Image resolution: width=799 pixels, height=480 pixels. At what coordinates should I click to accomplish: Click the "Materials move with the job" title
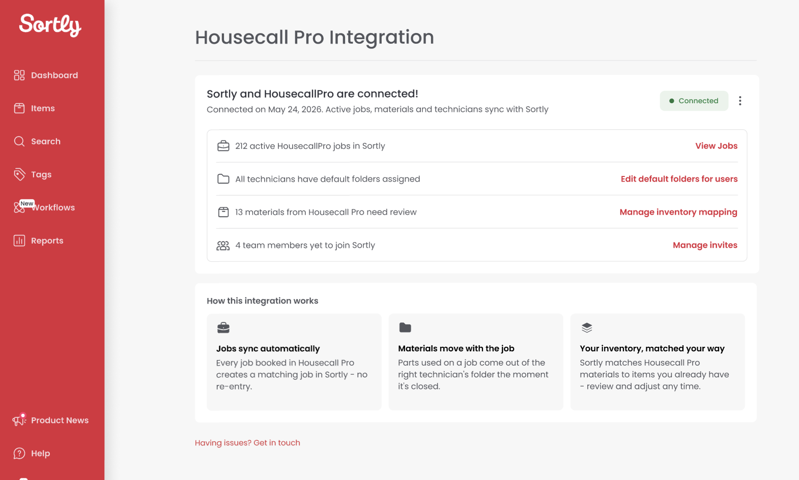(456, 349)
